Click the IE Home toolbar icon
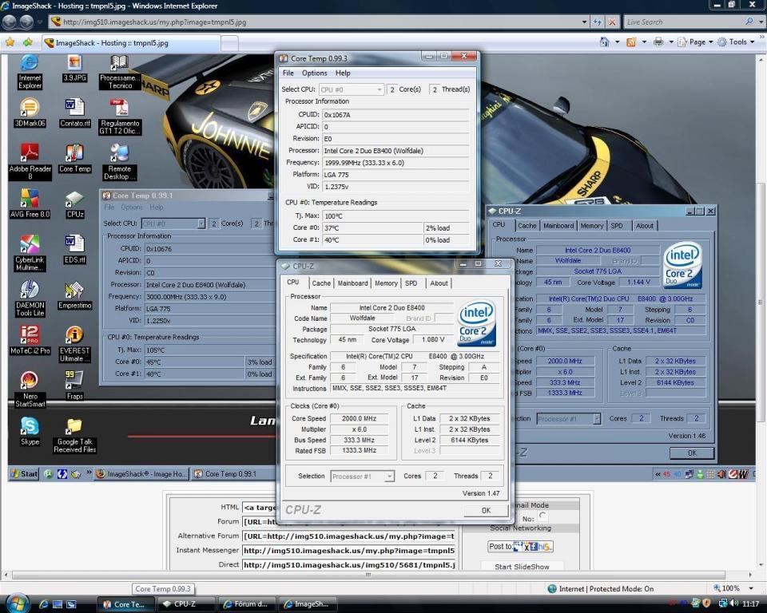 pos(605,42)
